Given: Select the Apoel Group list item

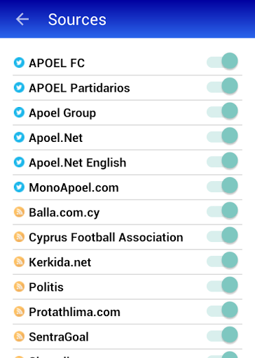Looking at the screenshot, I should click(127, 113).
